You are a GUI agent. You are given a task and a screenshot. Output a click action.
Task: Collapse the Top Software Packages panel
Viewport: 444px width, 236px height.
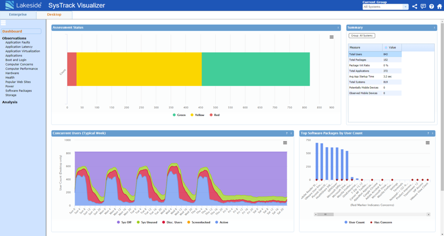coord(433,133)
